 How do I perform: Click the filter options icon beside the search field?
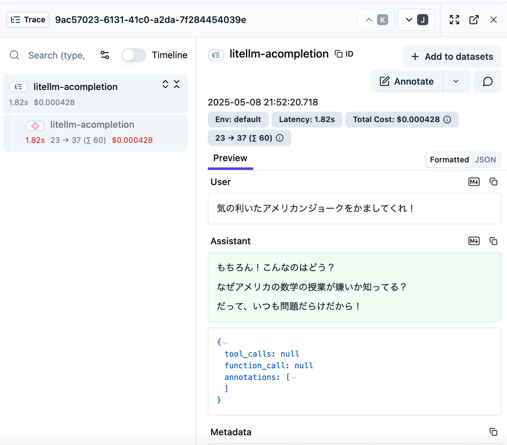click(104, 55)
